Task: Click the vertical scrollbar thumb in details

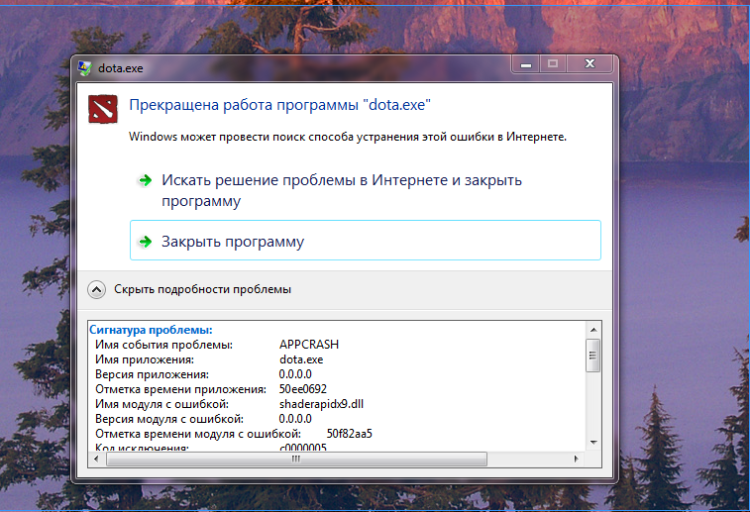Action: (x=593, y=356)
